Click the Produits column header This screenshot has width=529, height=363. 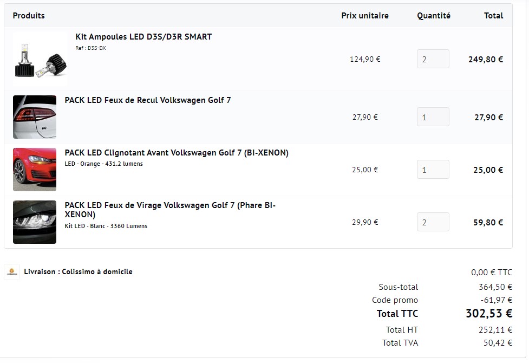click(x=29, y=16)
